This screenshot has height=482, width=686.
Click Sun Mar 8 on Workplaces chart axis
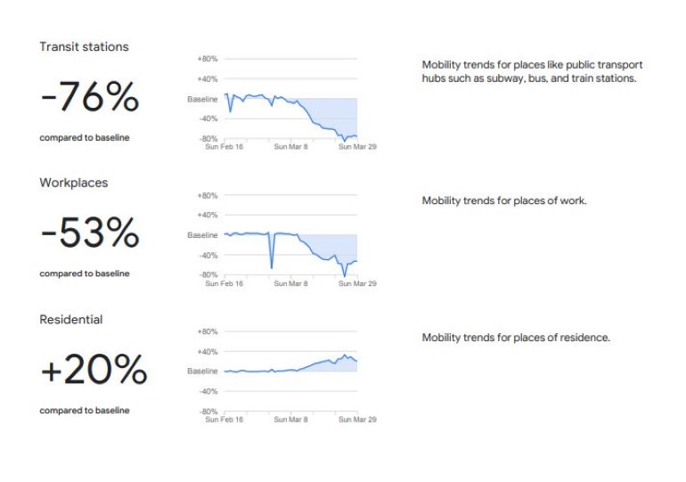tap(290, 283)
